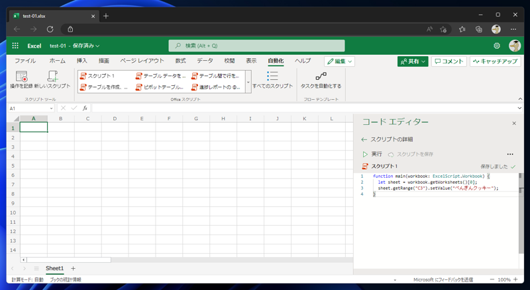Open more options ellipsis in code editor

tap(510, 154)
